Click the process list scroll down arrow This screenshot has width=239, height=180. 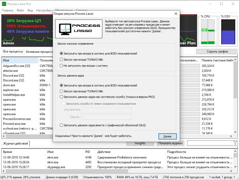tap(235, 132)
